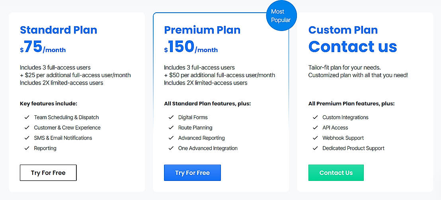The image size is (441, 200).
Task: Click the checkmark beside API Access
Action: [315, 128]
